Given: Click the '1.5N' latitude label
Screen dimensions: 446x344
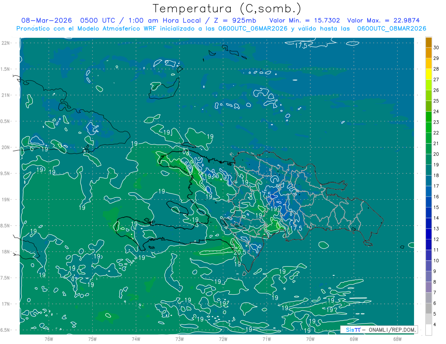Looking at the screenshot, I should [x=5, y=69].
